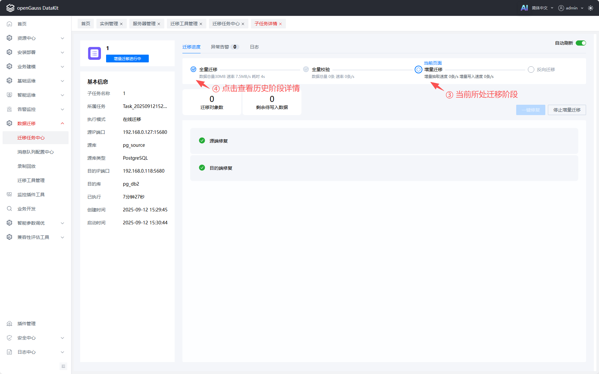Switch to the 异常告警 tab
Screen dimensions: 599x374
(220, 47)
